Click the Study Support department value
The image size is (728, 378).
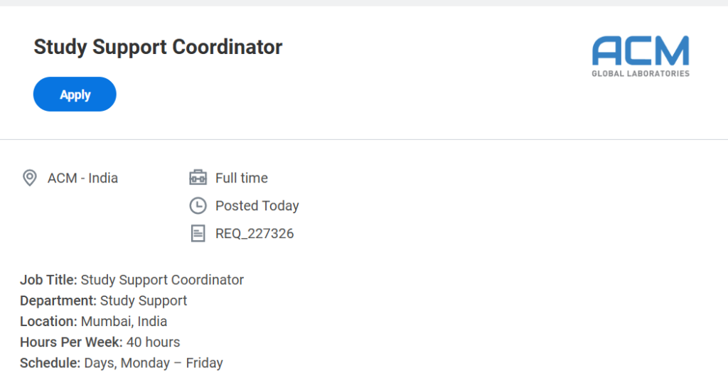pos(144,301)
